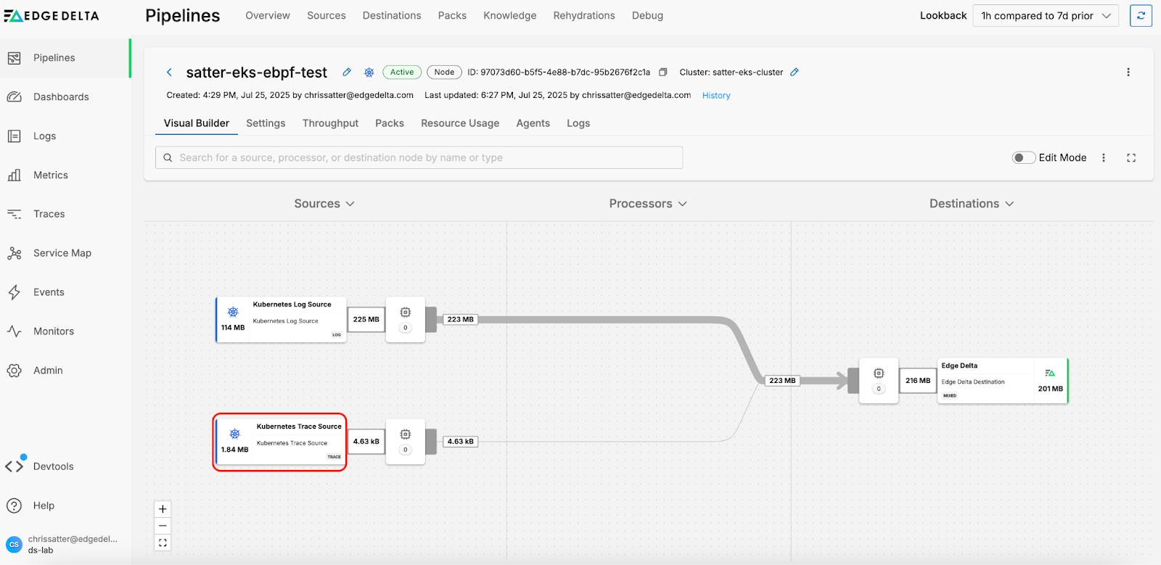The image size is (1161, 565).
Task: Select the Kubernetes Trace Source node
Action: [x=280, y=442]
